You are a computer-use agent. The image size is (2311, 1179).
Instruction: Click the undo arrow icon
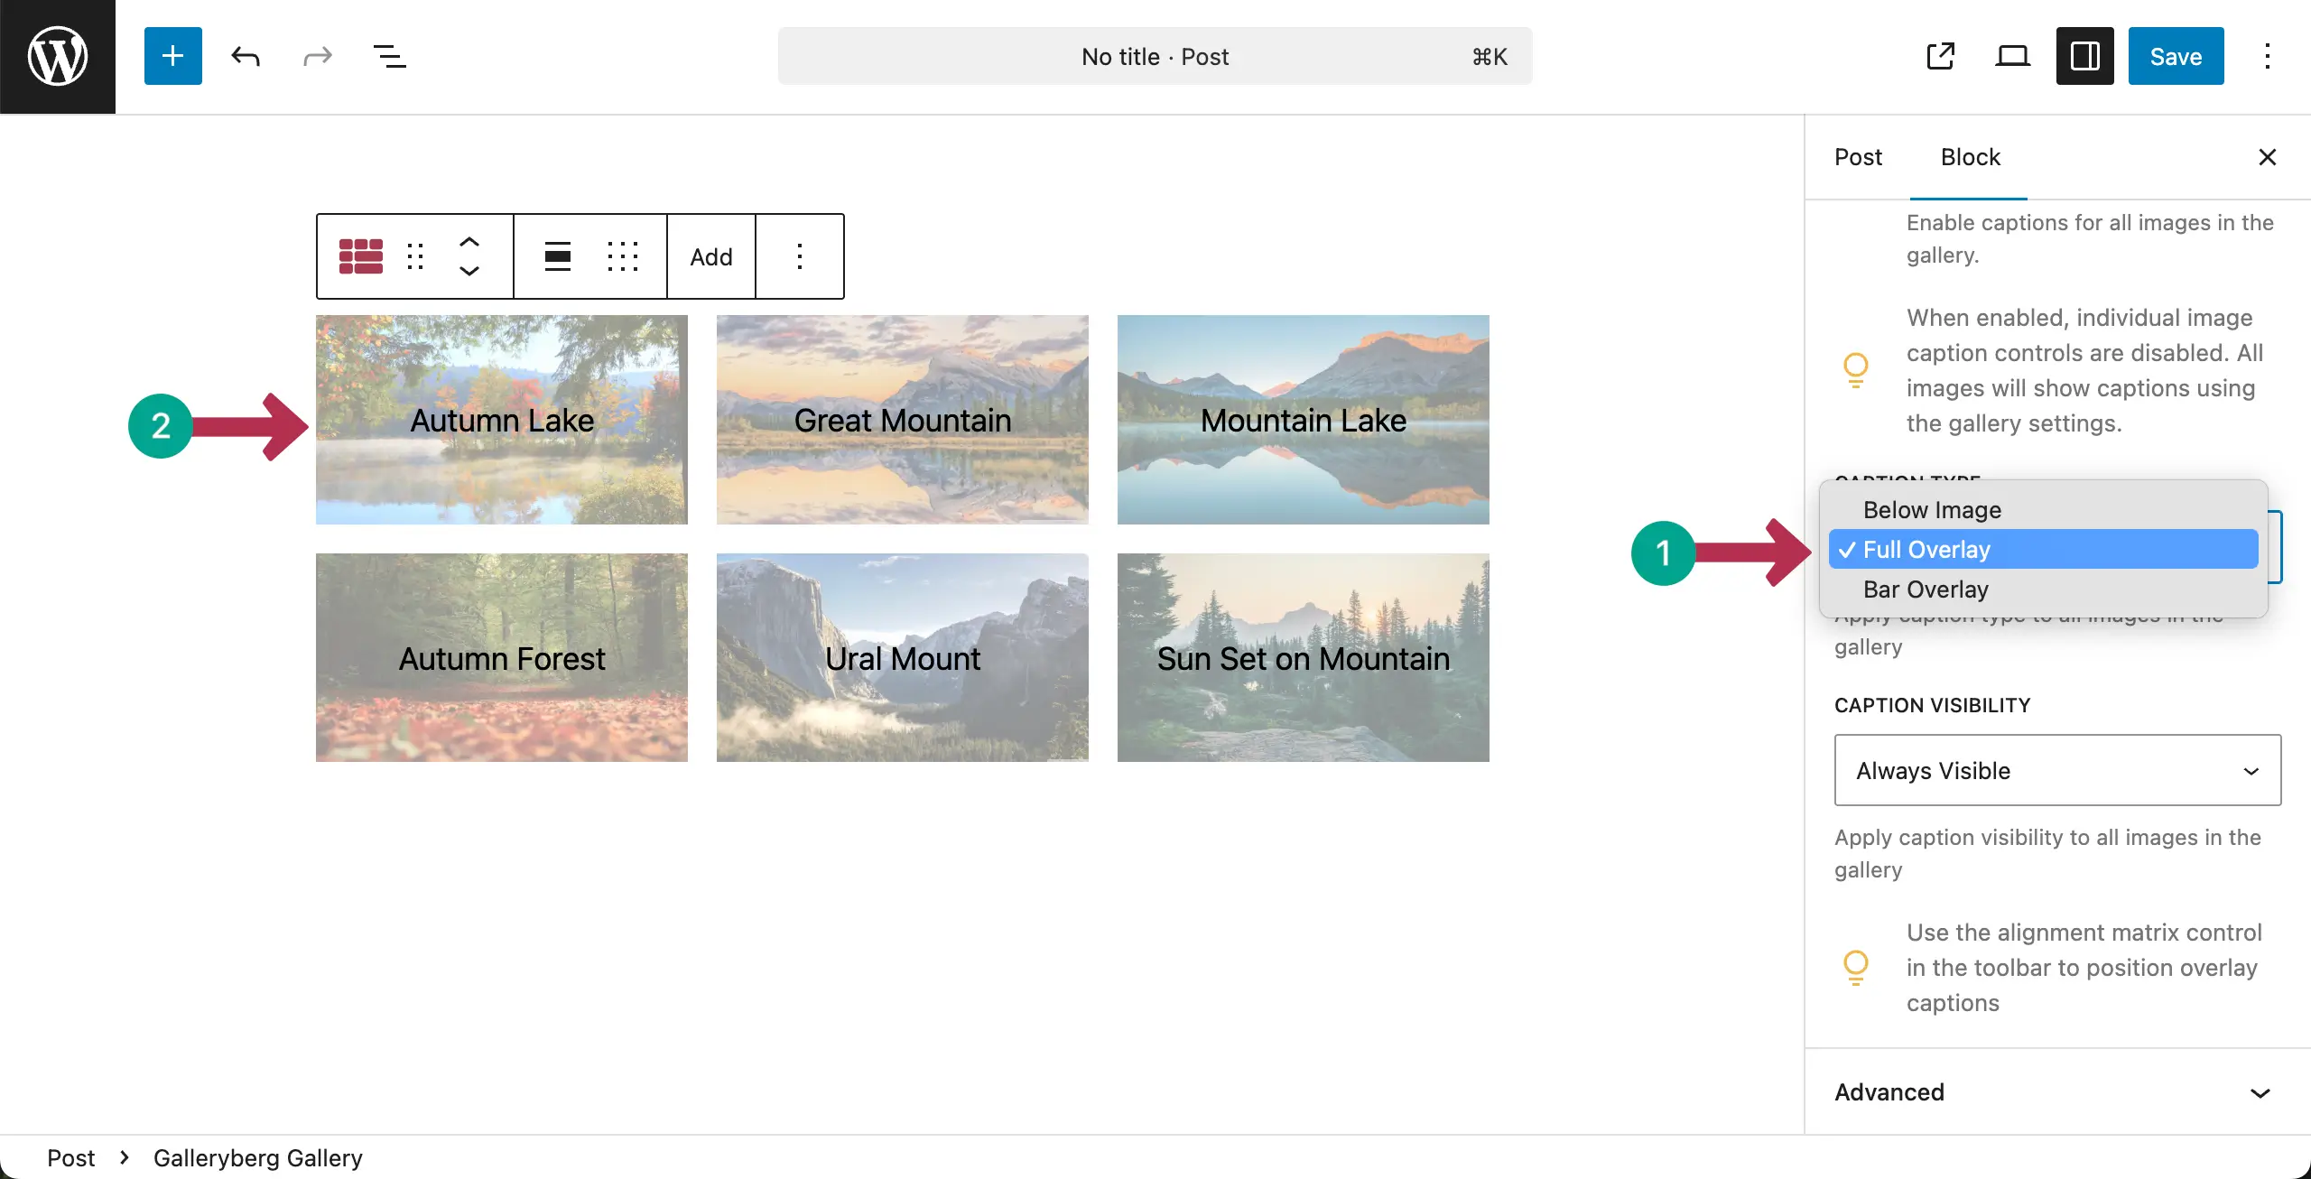245,56
